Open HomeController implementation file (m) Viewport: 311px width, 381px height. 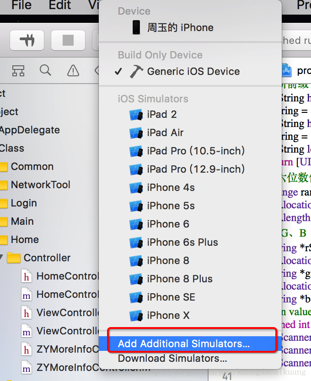click(60, 295)
